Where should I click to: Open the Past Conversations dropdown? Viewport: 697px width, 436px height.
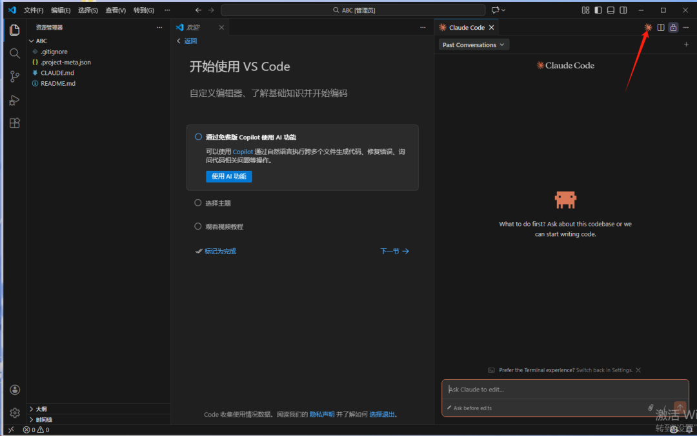coord(474,45)
